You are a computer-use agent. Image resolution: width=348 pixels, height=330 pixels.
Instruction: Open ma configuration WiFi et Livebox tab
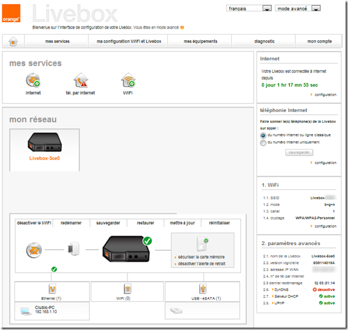pyautogui.click(x=129, y=41)
